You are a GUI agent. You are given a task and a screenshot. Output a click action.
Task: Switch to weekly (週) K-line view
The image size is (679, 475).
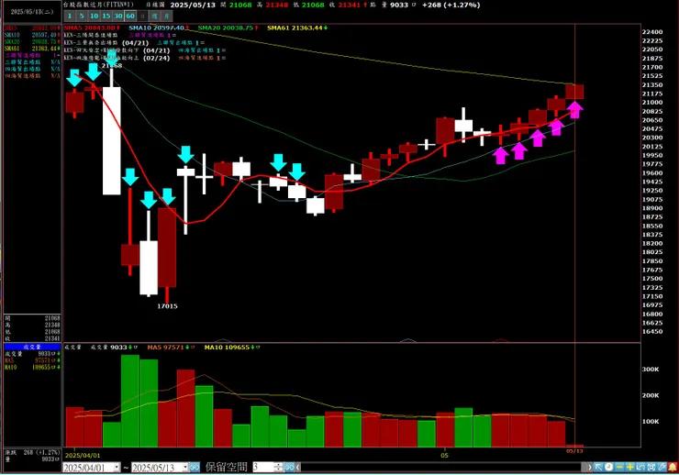pos(154,16)
